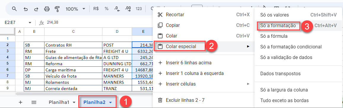Paste Dados transpostos
The height and width of the screenshot is (108, 343).
point(298,73)
